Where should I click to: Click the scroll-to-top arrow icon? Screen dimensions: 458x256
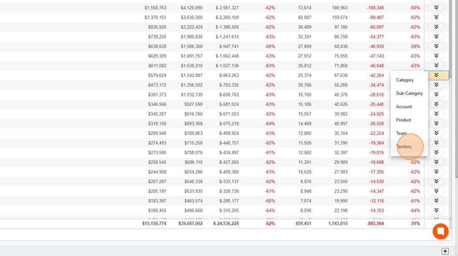445,251
